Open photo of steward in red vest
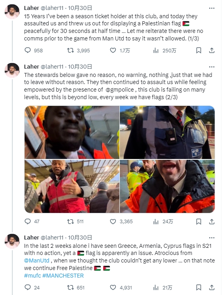The image size is (223, 295). [x=72, y=186]
